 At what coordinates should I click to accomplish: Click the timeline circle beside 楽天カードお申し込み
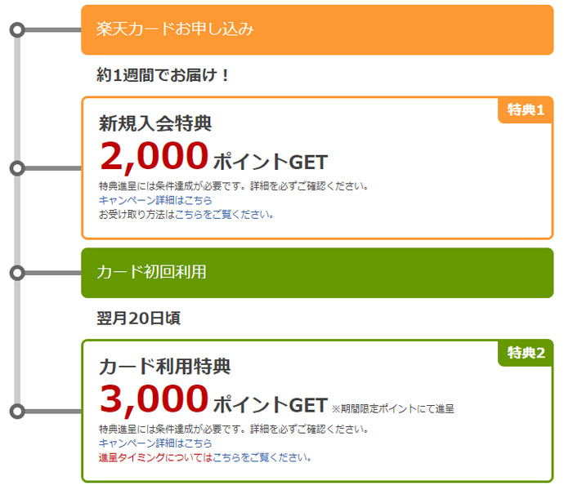[17, 30]
